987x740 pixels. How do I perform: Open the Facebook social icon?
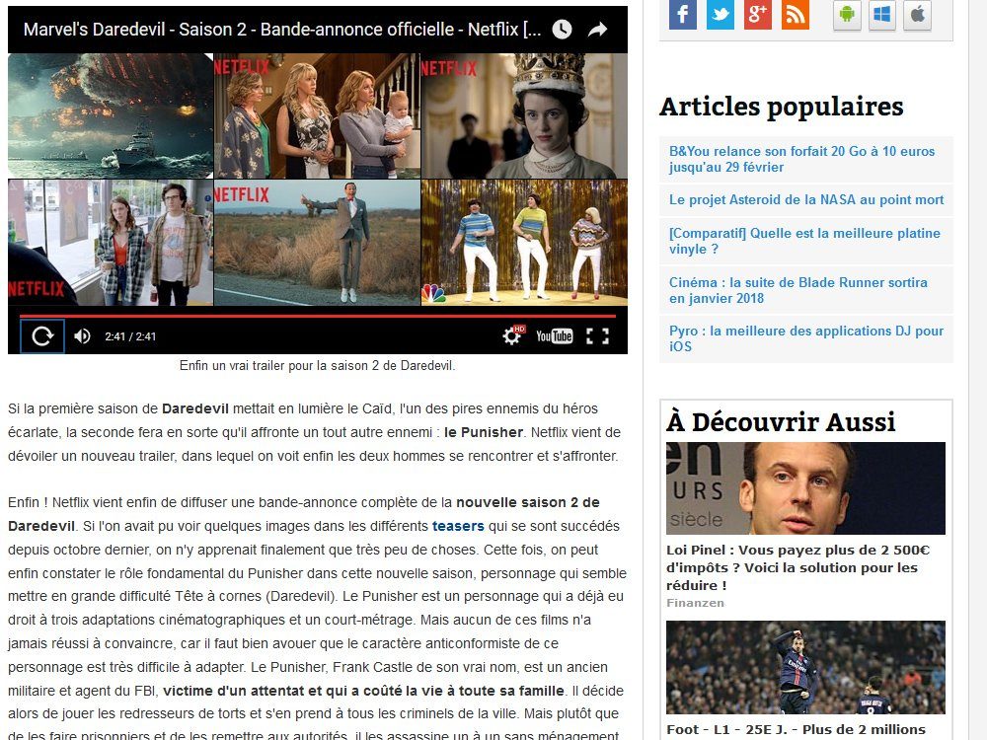682,14
